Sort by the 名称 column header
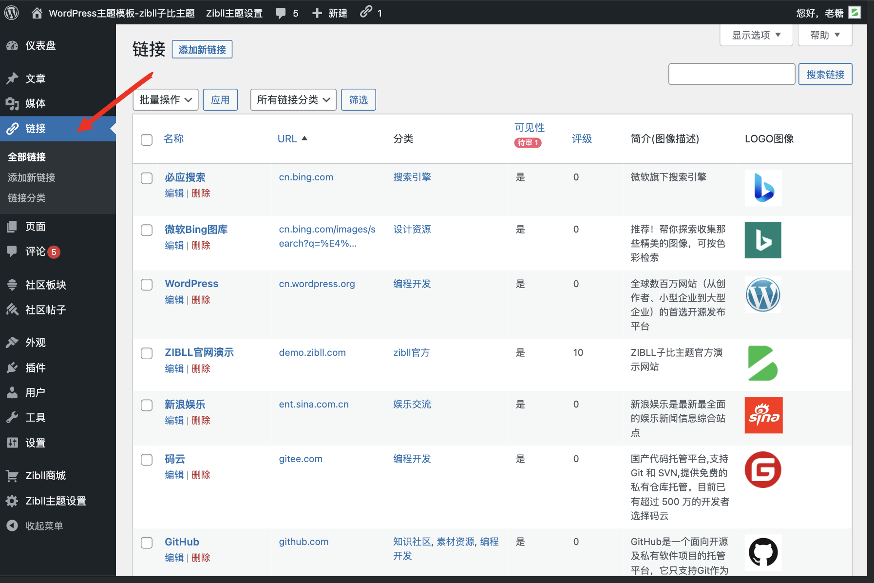This screenshot has width=874, height=583. click(174, 139)
